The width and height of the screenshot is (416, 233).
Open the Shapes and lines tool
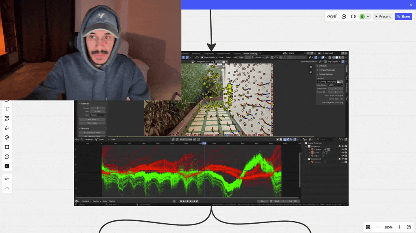pyautogui.click(x=7, y=118)
